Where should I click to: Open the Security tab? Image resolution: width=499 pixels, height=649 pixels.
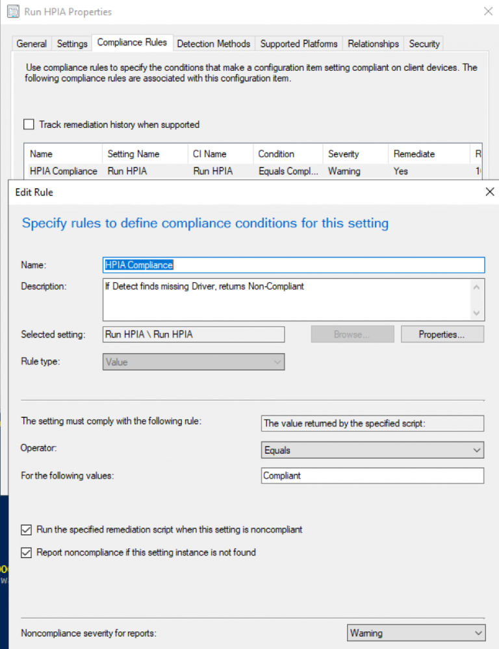(x=424, y=44)
